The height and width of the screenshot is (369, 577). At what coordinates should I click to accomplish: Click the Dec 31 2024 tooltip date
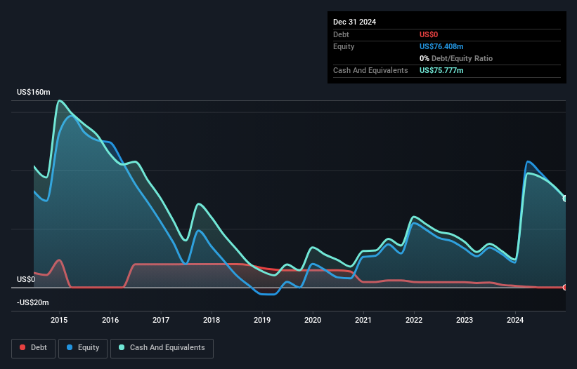(354, 22)
